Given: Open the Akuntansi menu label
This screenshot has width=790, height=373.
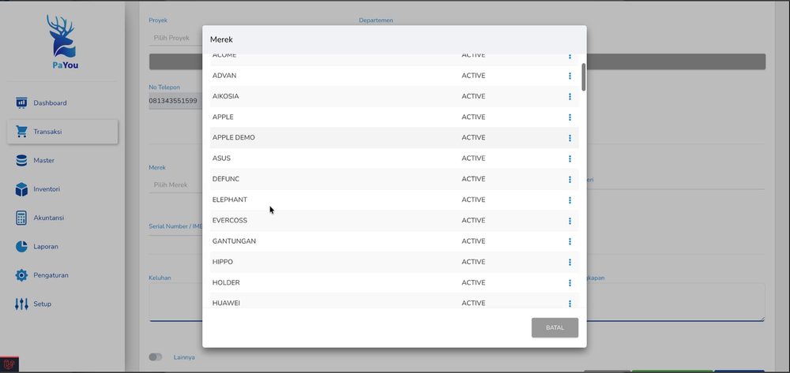Looking at the screenshot, I should [x=48, y=218].
